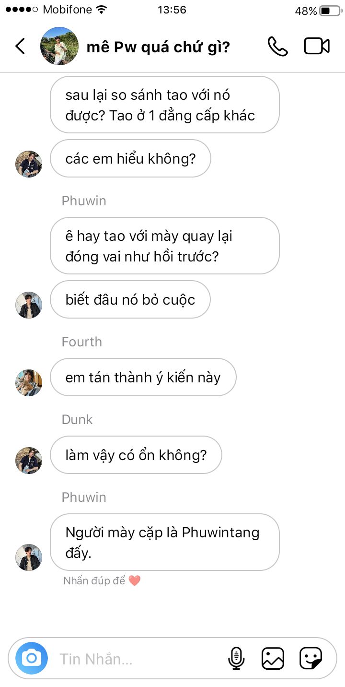Screen dimensions: 345x687
Task: Select message 'Người mày cặp là Phuwintang đấy.'
Action: tap(164, 542)
